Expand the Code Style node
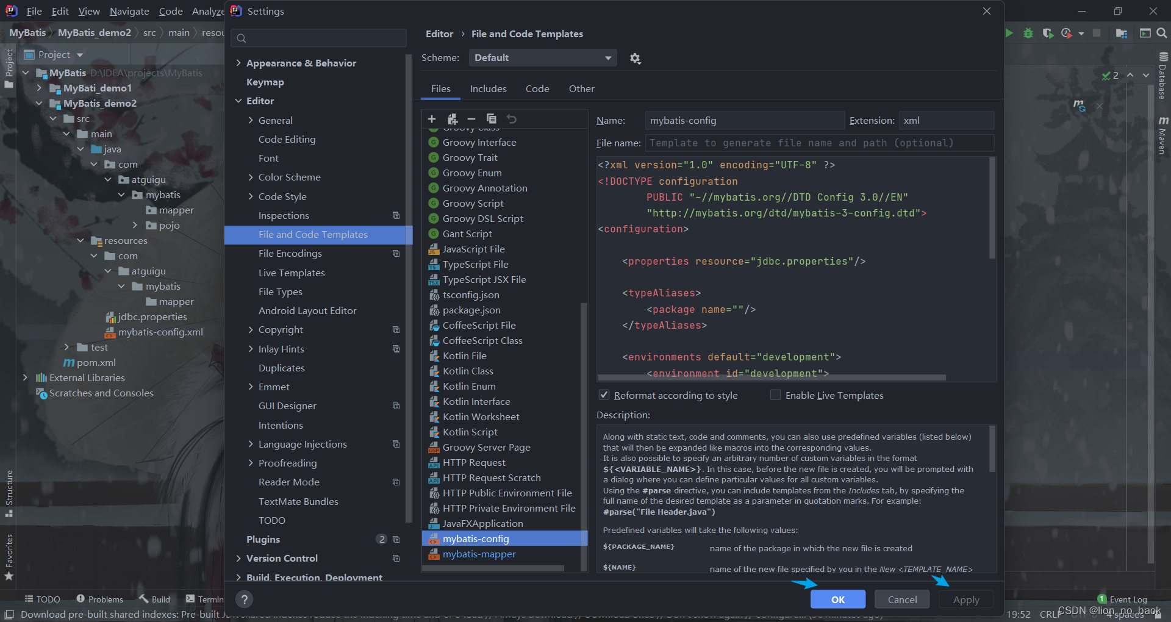 (x=251, y=196)
